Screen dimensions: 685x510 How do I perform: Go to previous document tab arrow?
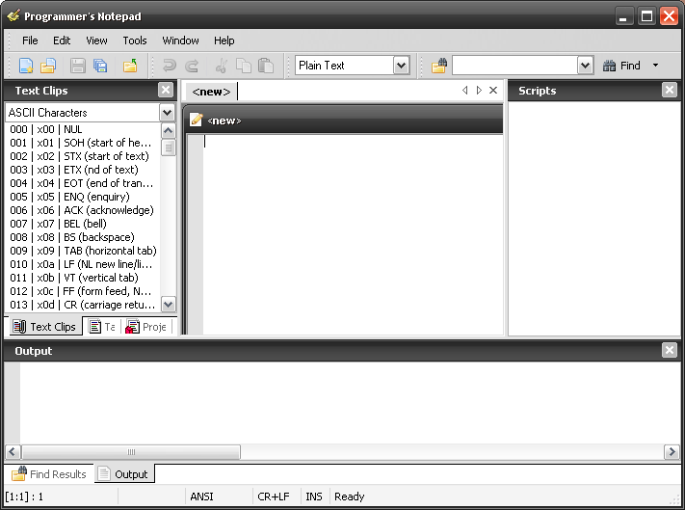click(464, 90)
